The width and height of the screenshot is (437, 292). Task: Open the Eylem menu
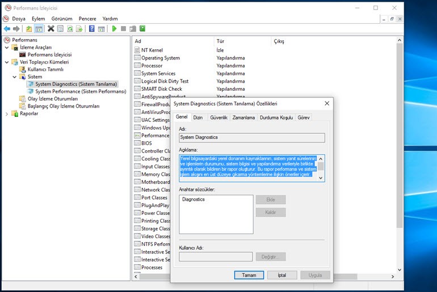38,19
